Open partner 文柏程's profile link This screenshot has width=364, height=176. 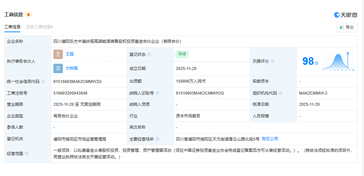pyautogui.click(x=72, y=68)
